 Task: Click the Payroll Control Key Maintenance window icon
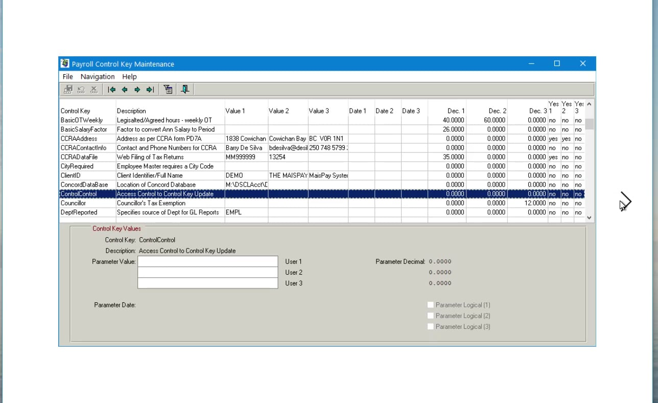click(x=65, y=64)
